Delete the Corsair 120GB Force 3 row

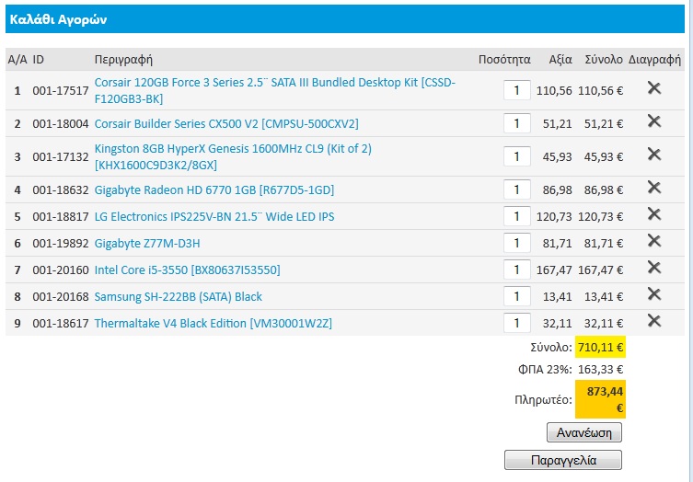654,88
